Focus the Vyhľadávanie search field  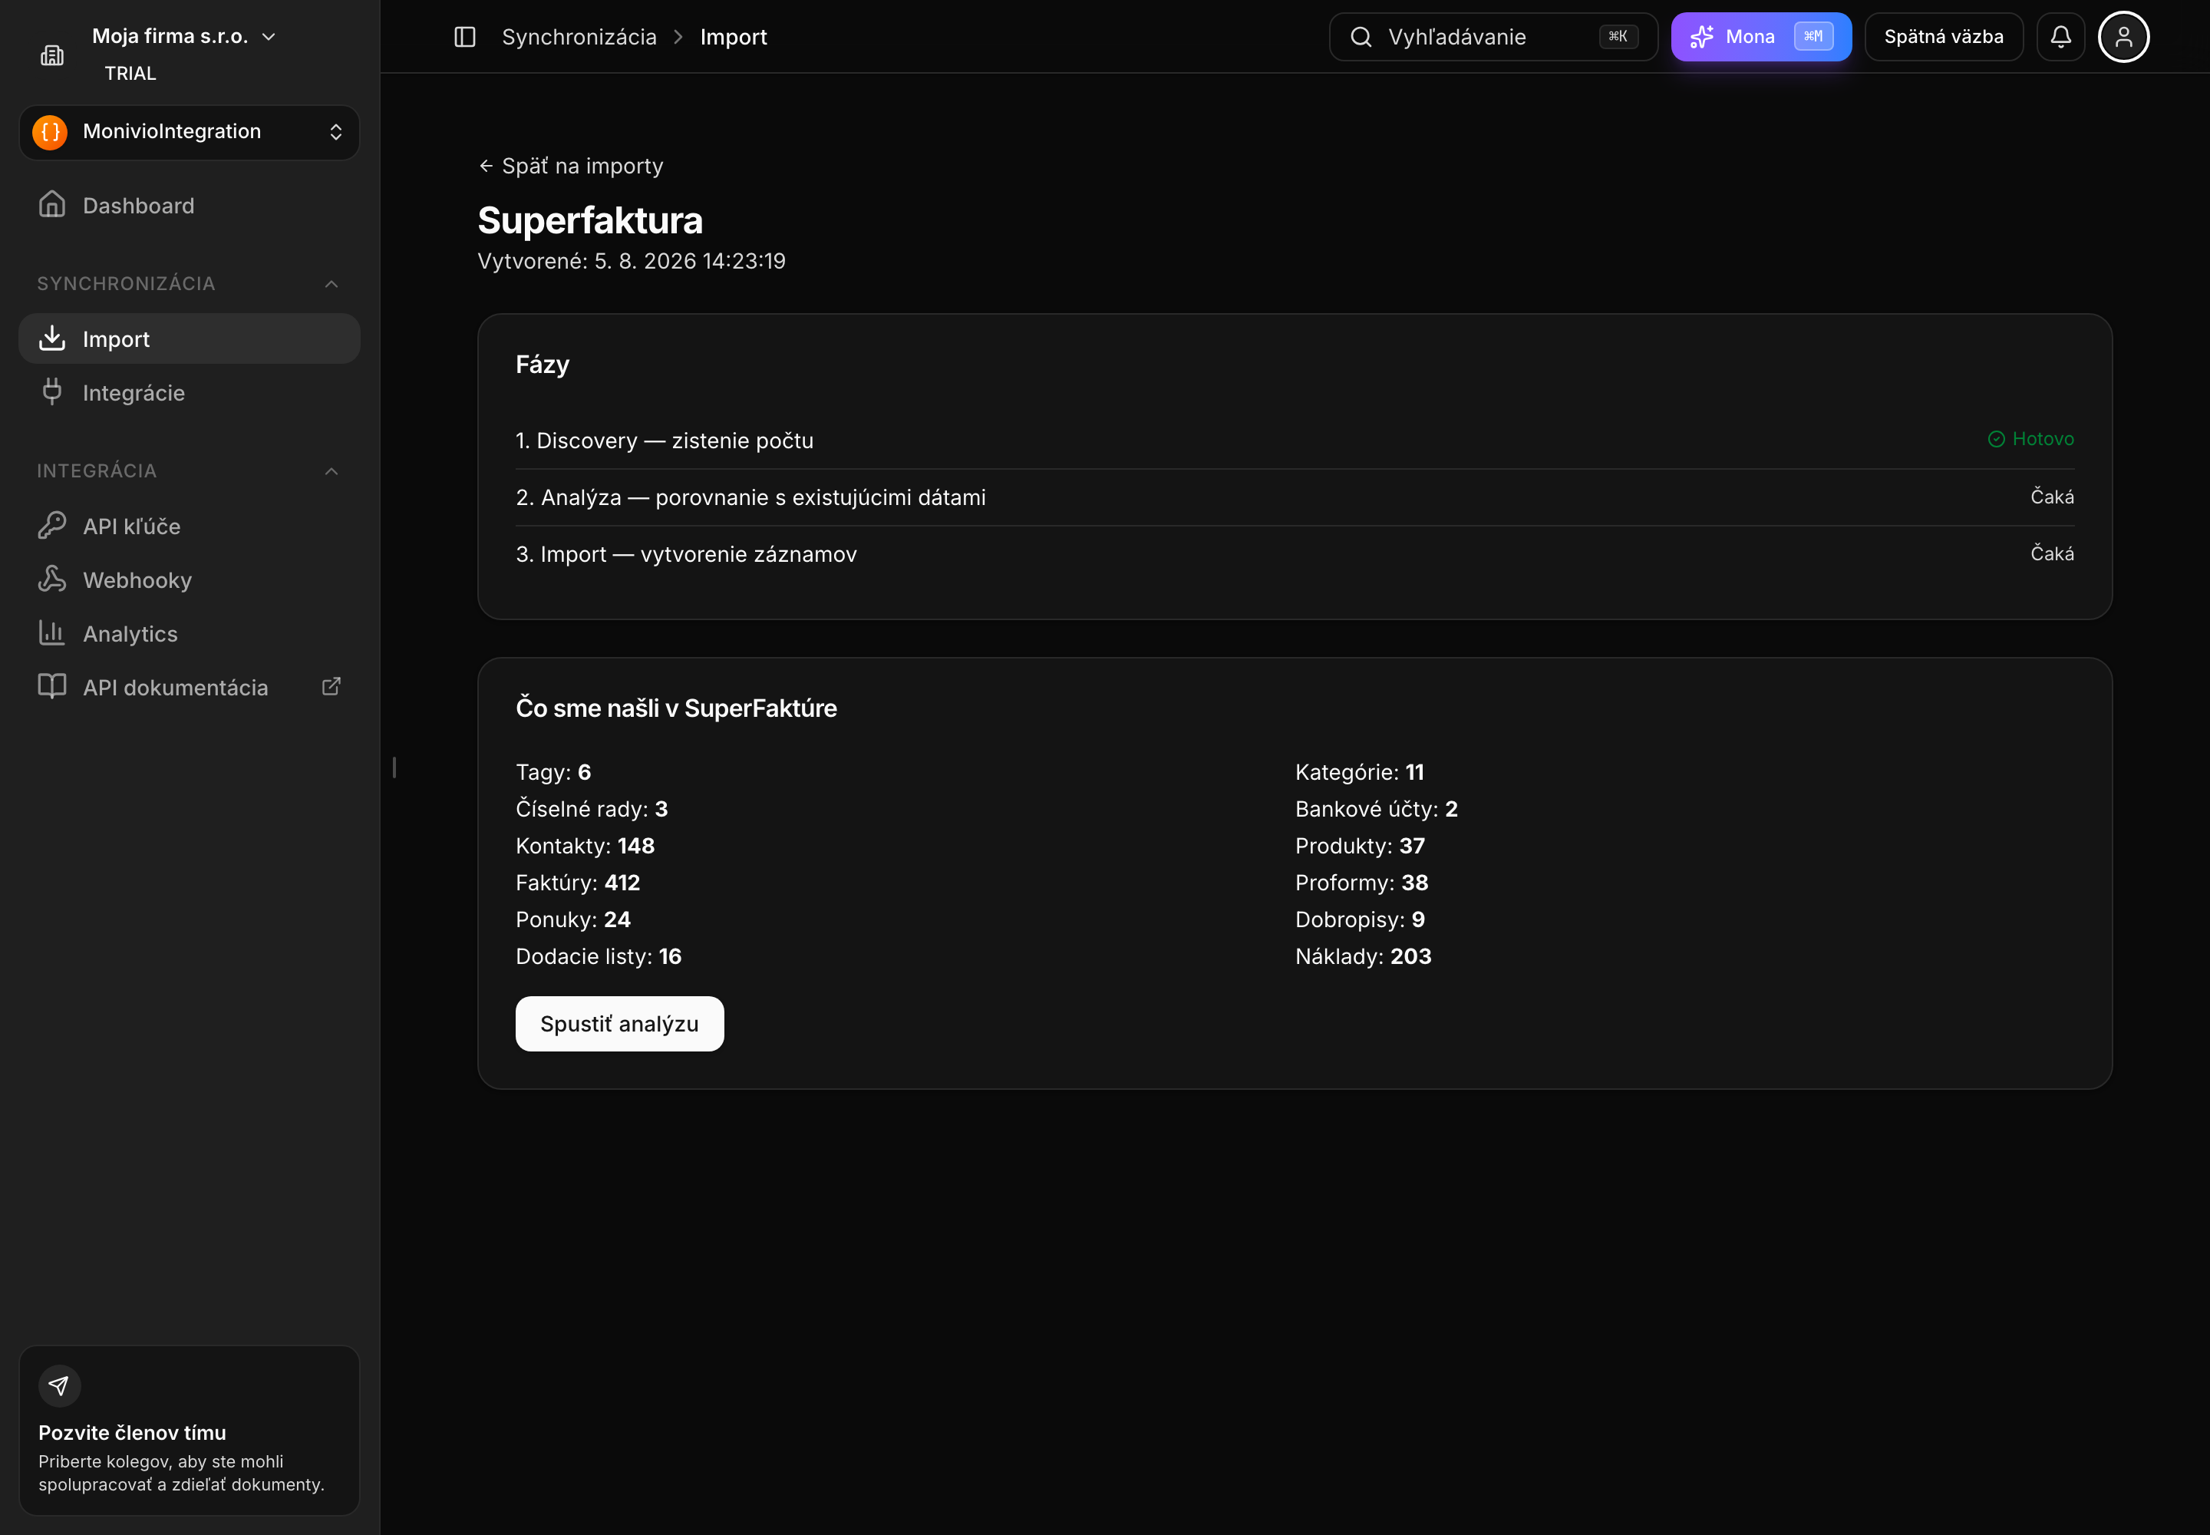pos(1493,37)
